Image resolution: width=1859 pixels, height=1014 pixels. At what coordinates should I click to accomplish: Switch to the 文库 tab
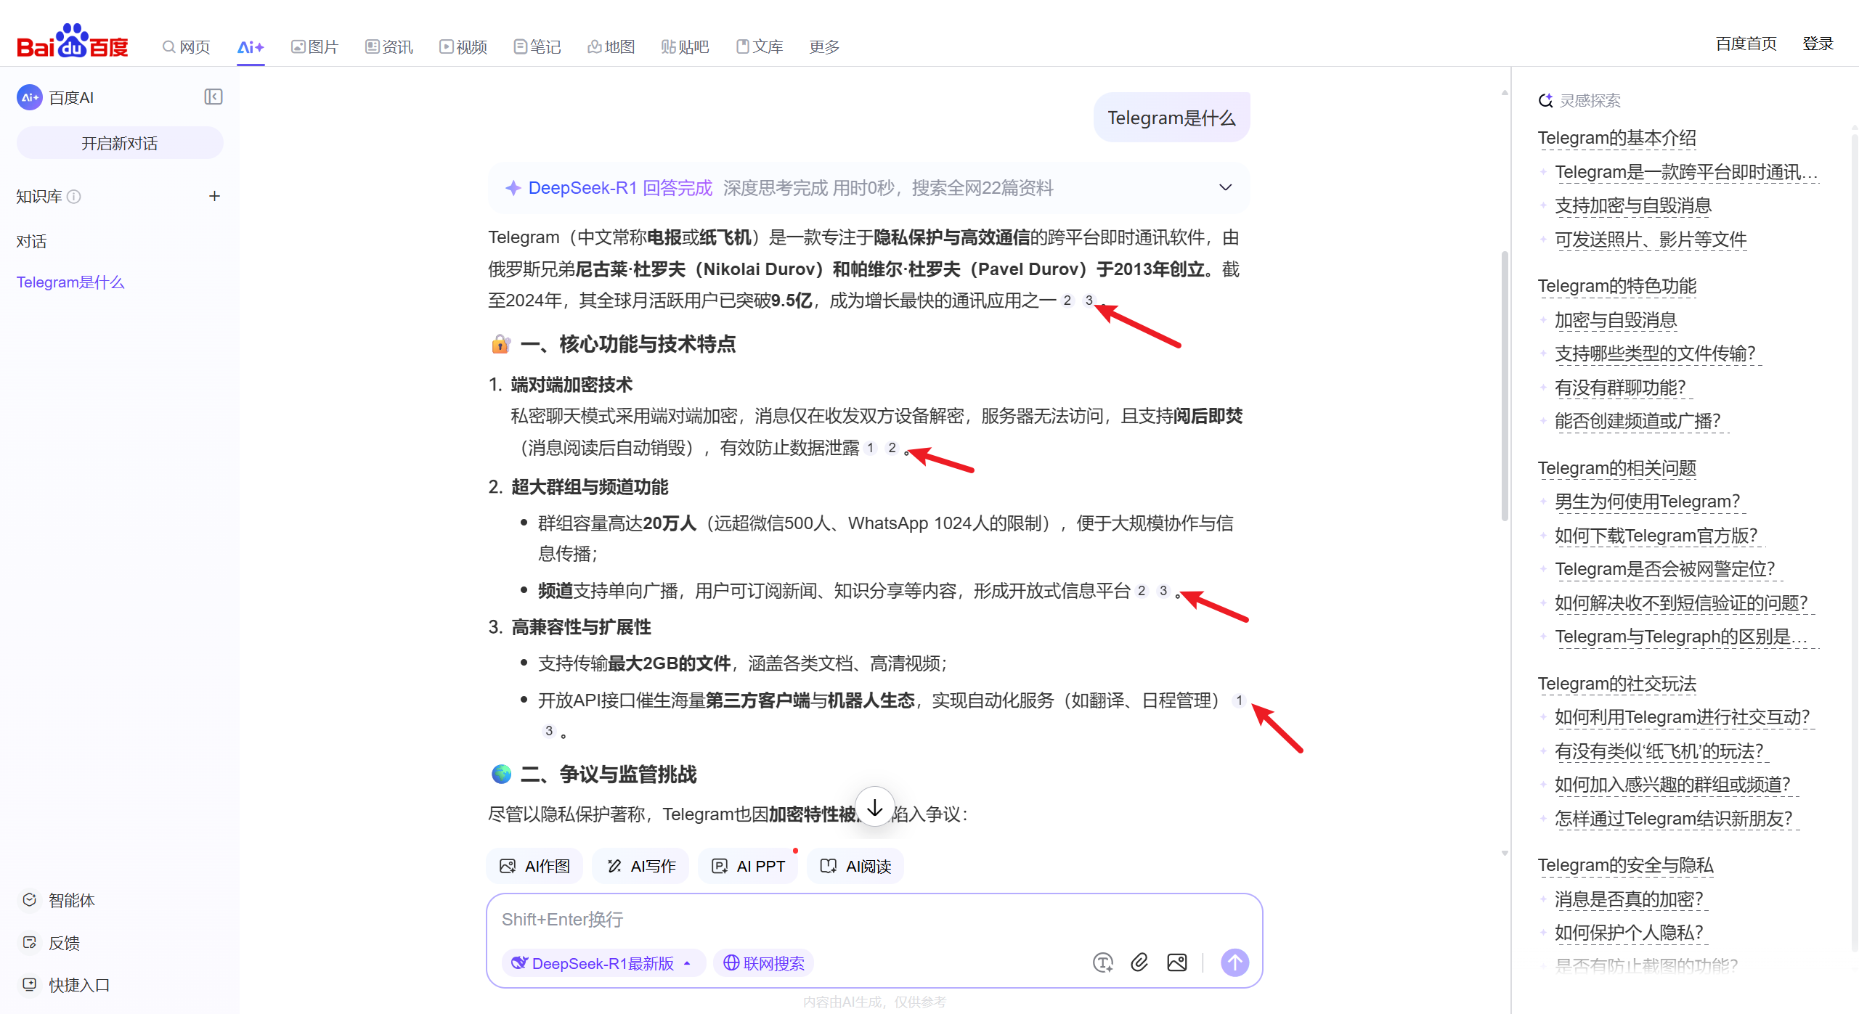click(x=760, y=46)
